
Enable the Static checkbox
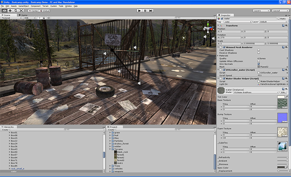(279, 19)
